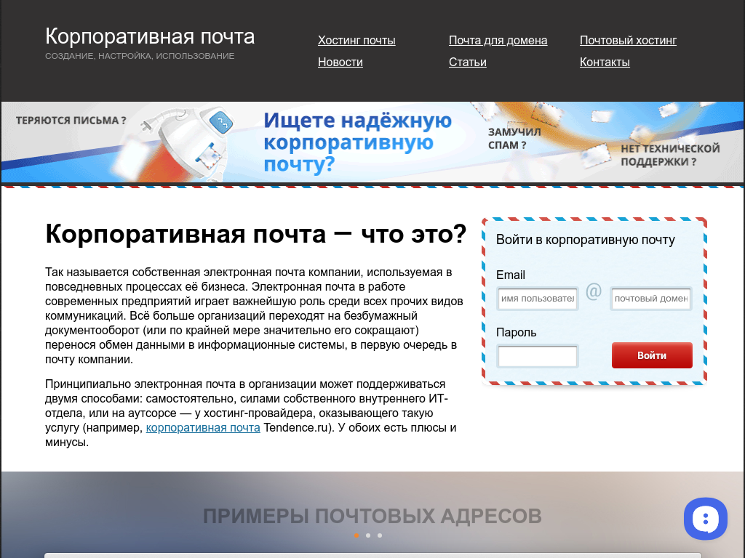The width and height of the screenshot is (745, 558).
Task: Open the Статьи section
Action: click(x=468, y=62)
